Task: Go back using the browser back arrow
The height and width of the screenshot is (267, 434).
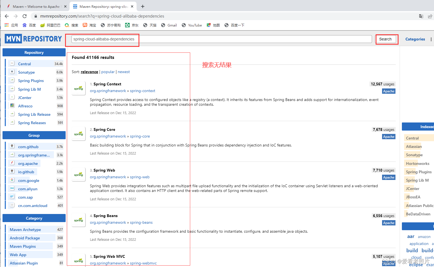Action: pyautogui.click(x=7, y=16)
